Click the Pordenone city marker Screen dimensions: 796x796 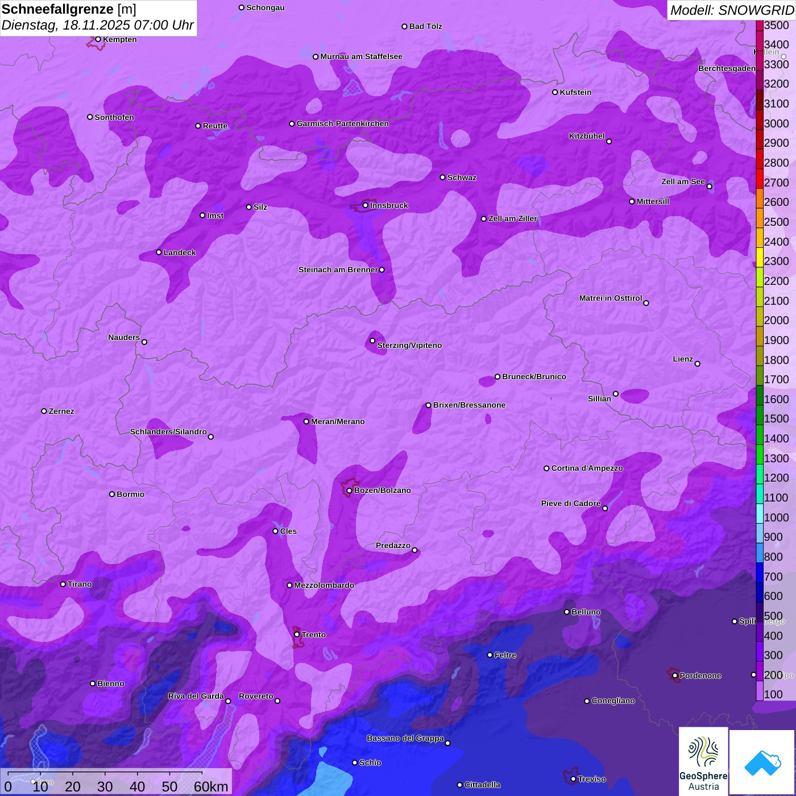click(x=675, y=676)
